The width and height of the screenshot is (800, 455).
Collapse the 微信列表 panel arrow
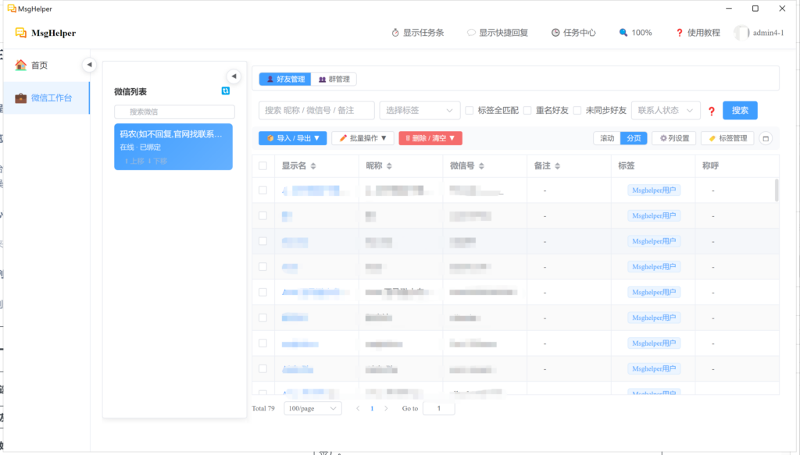click(233, 76)
